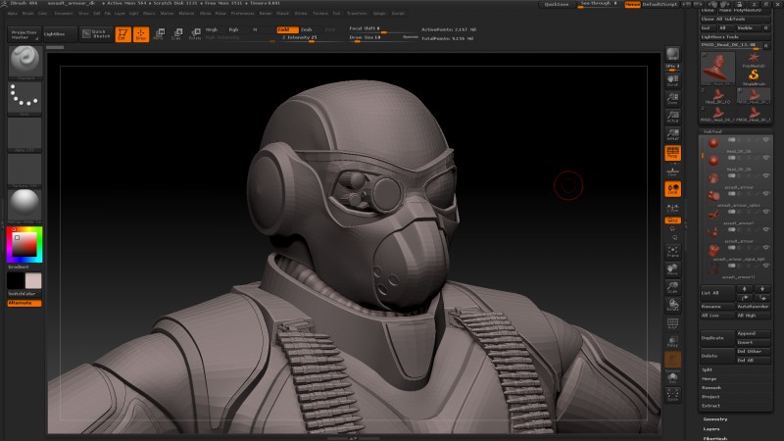Move subtool up with the up arrow
784x441 pixels.
[x=745, y=288]
